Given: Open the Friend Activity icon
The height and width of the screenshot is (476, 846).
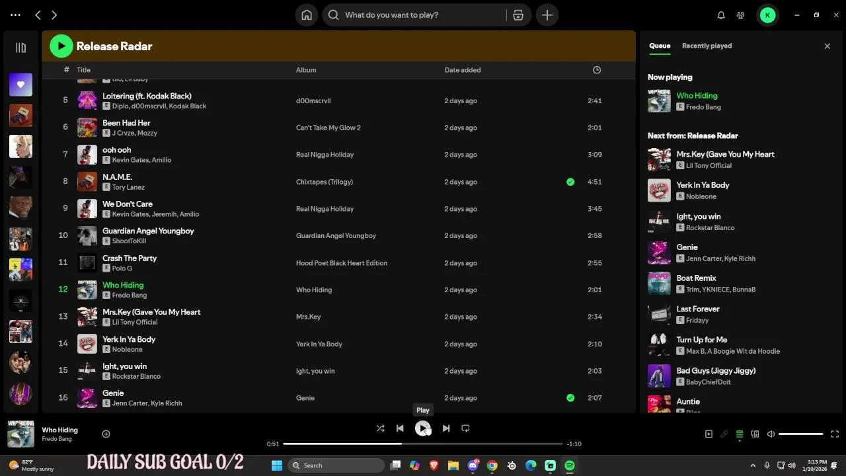Looking at the screenshot, I should (740, 15).
